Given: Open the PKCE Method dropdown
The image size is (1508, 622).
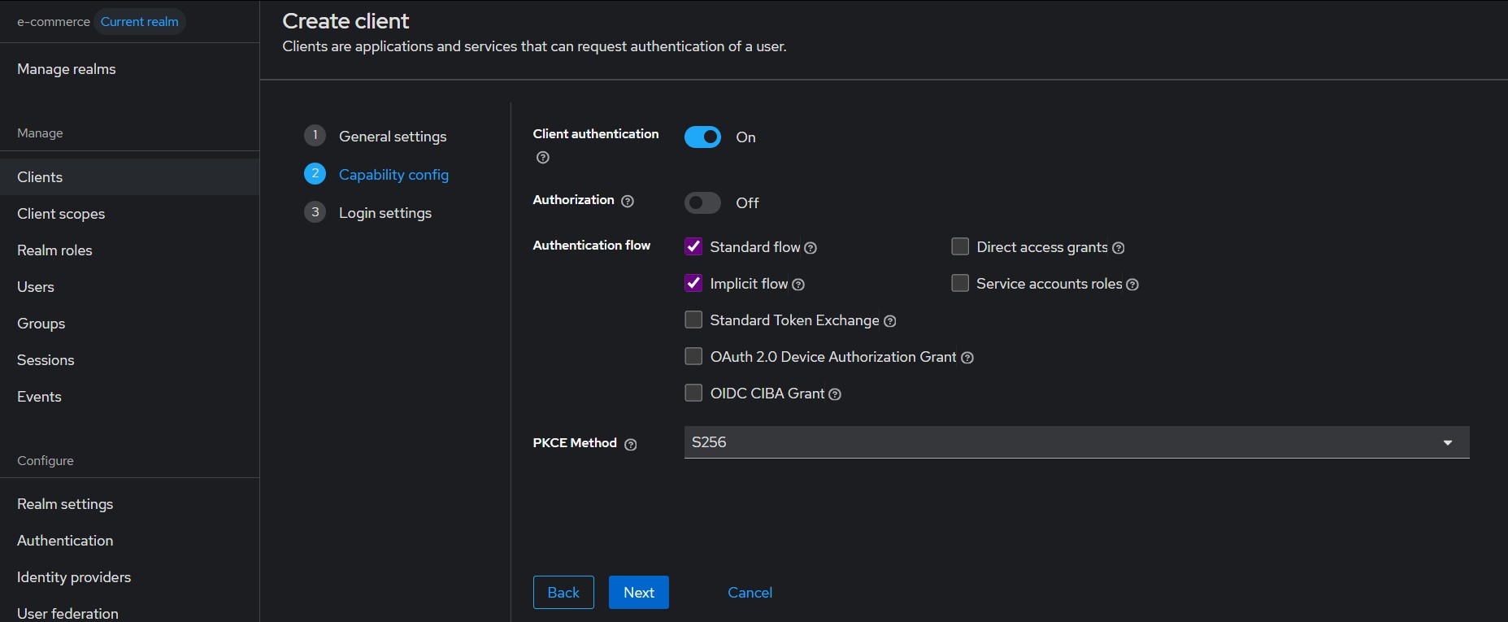Looking at the screenshot, I should coord(1076,442).
